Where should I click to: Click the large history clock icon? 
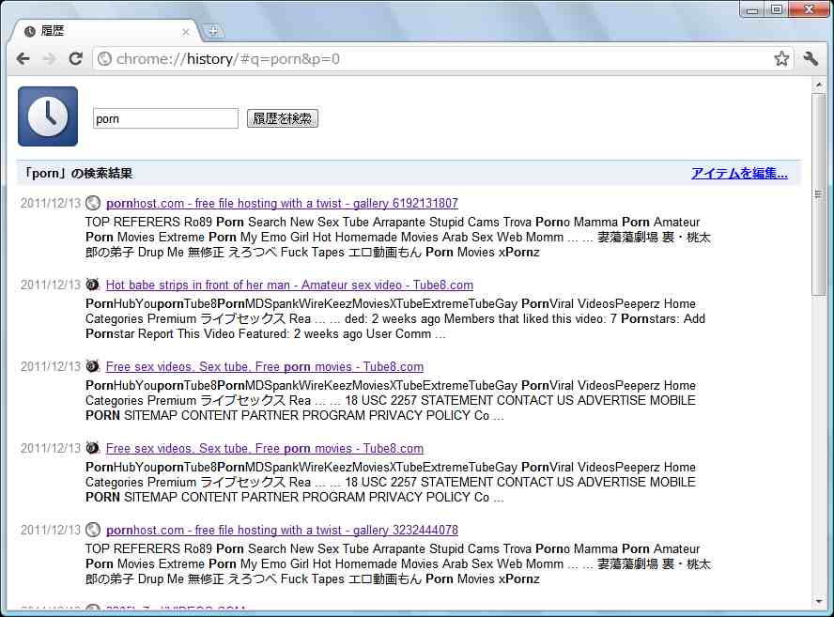(x=48, y=116)
